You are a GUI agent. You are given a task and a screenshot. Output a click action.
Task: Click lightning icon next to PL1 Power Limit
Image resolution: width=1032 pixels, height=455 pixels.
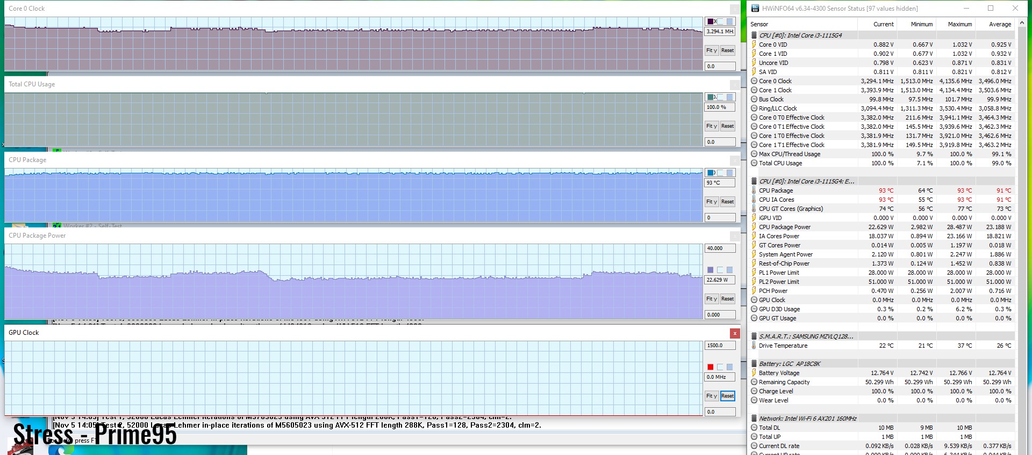point(754,273)
